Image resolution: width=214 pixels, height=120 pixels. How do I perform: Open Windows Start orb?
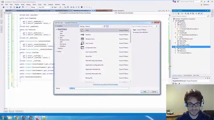(3, 118)
